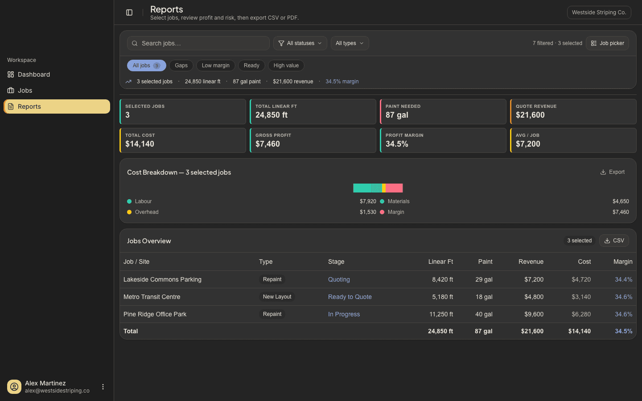The width and height of the screenshot is (642, 401).
Task: Click the Paint Needed stat card
Action: (443, 111)
